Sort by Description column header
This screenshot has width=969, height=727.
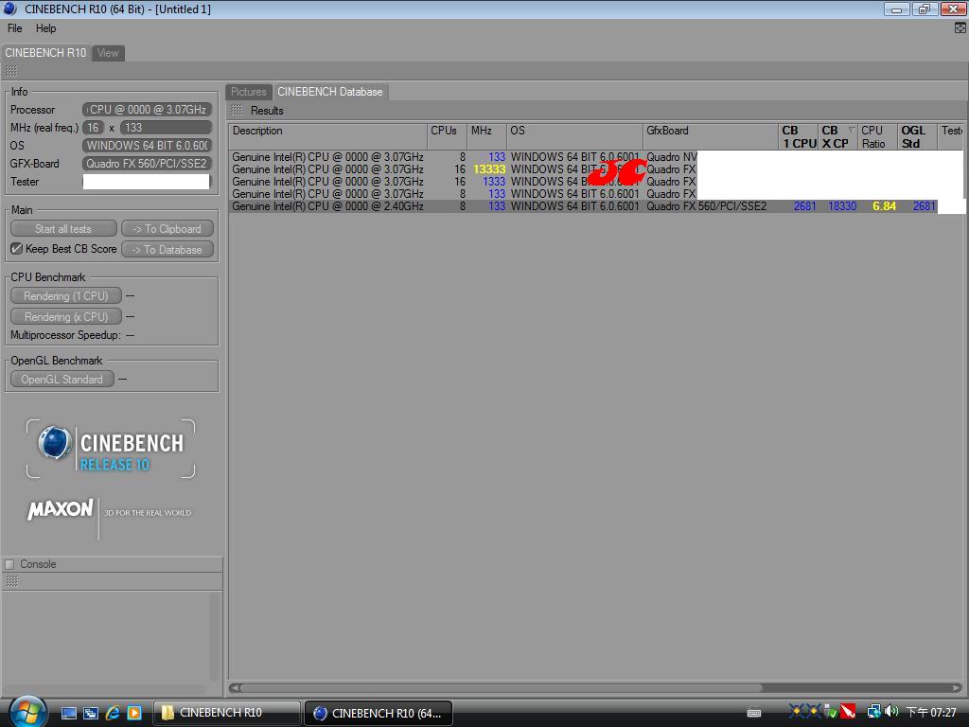pos(327,136)
